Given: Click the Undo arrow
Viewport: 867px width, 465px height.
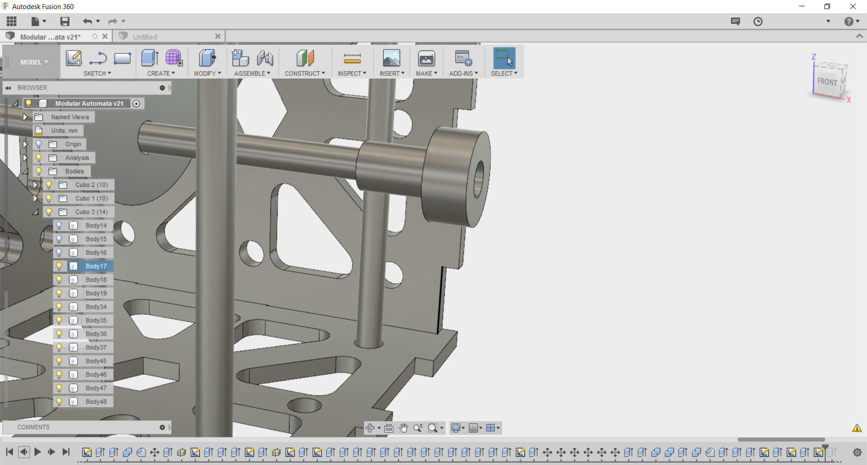Looking at the screenshot, I should pyautogui.click(x=88, y=21).
